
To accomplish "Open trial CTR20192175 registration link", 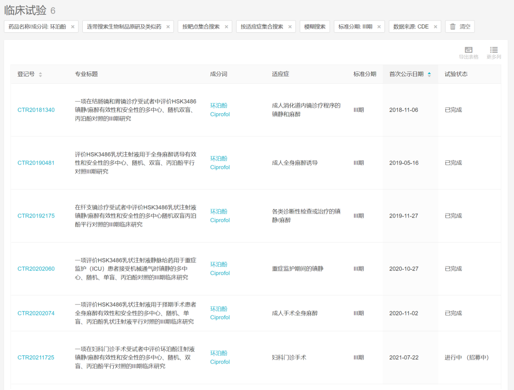I will 36,216.
